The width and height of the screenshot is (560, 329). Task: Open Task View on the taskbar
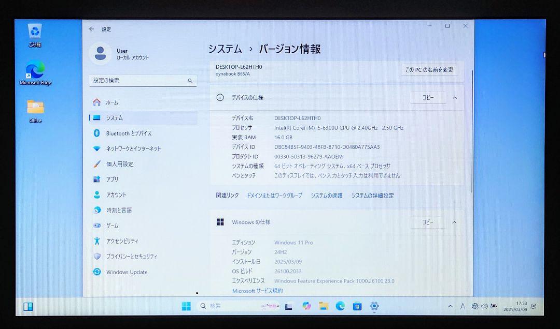point(289,306)
